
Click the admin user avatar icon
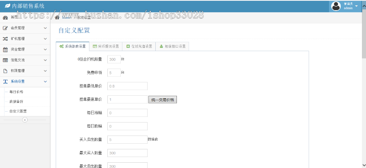click(336, 6)
